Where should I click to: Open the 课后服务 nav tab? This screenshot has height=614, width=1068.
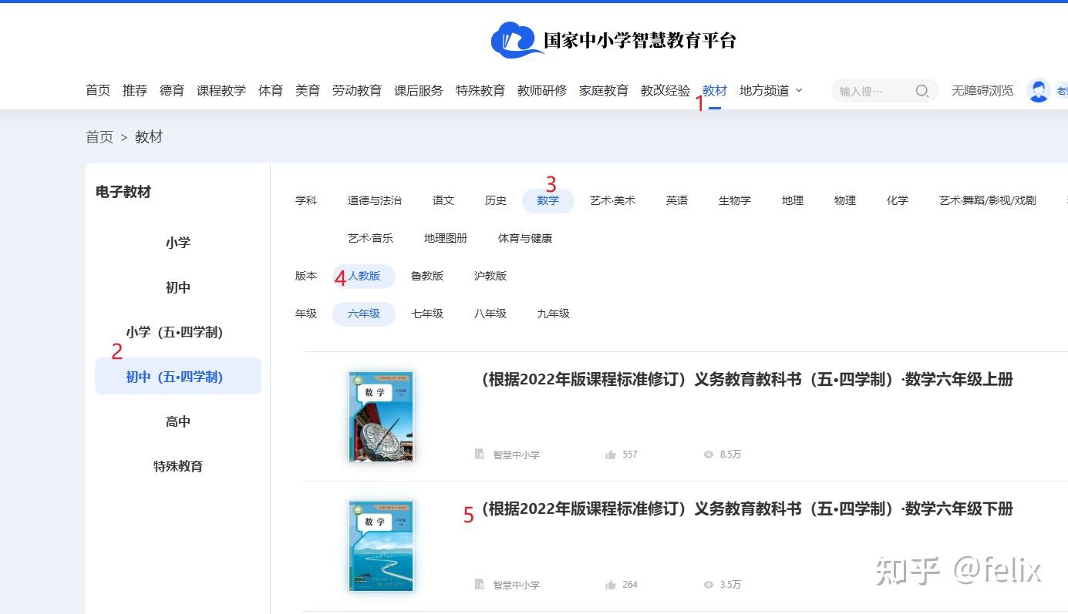419,90
